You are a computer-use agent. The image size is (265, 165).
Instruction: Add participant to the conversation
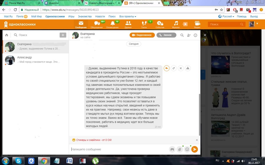click(189, 35)
